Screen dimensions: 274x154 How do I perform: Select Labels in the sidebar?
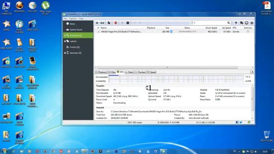click(x=78, y=41)
